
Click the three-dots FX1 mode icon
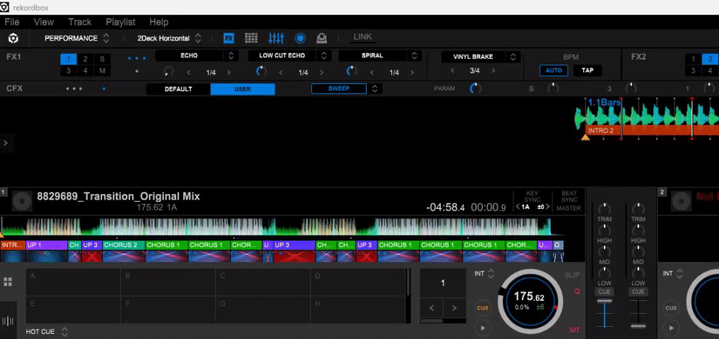point(137,59)
